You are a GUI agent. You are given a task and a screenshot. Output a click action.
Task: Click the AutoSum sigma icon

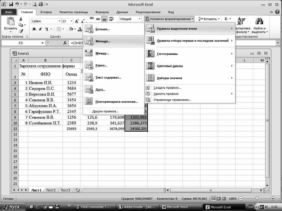coord(226,19)
